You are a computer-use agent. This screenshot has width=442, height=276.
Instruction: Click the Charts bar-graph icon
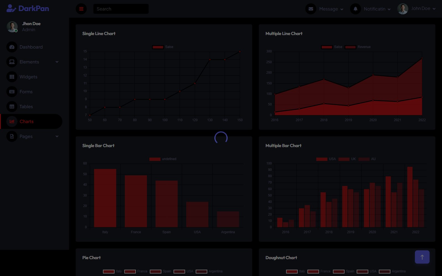pos(12,121)
